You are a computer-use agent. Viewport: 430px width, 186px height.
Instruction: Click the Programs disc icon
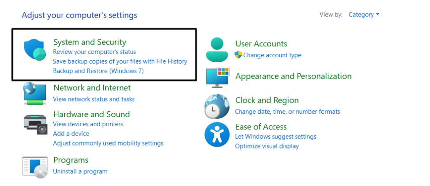(x=35, y=166)
